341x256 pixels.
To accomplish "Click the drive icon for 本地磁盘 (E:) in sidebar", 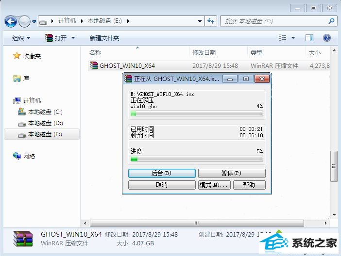I will (x=21, y=135).
